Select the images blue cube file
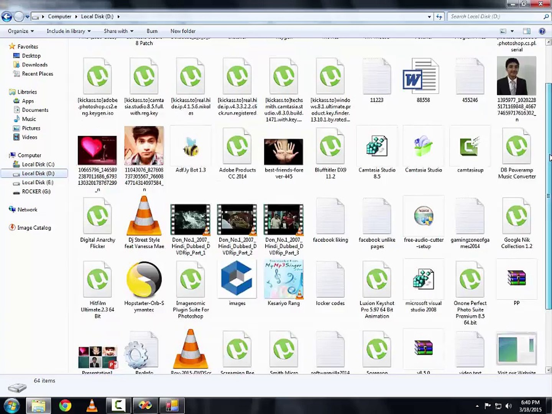The image size is (552, 414). tap(237, 279)
